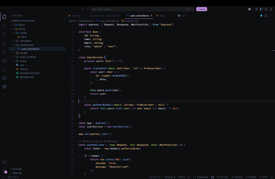Open package.json in the file tree
This screenshot has height=179, width=275.
[x=27, y=77]
